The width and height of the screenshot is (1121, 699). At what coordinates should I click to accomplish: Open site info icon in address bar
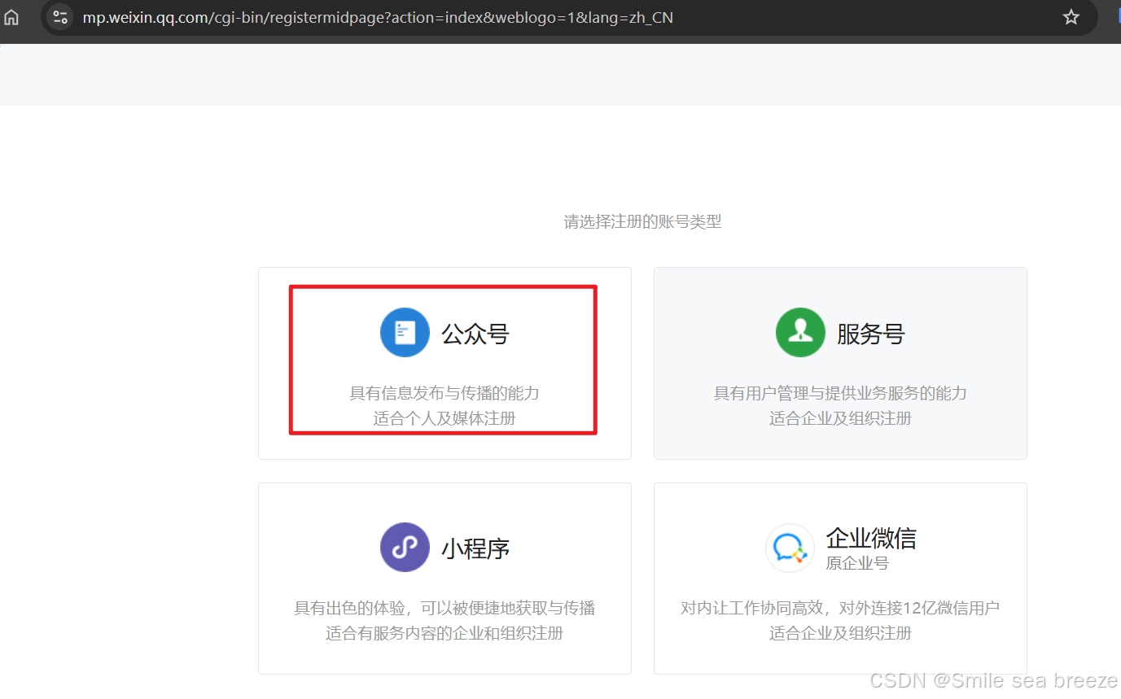tap(60, 17)
